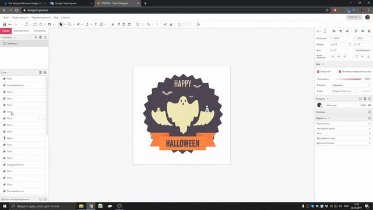Add a border with plus icon
The height and width of the screenshot is (210, 373).
(370, 112)
